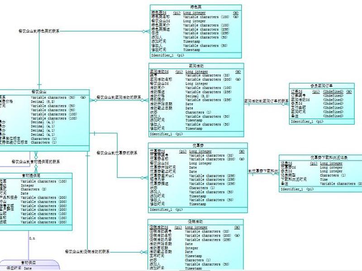The image size is (362, 271).
Task: Select the 餐饮企业 entity title
Action: pyautogui.click(x=39, y=92)
